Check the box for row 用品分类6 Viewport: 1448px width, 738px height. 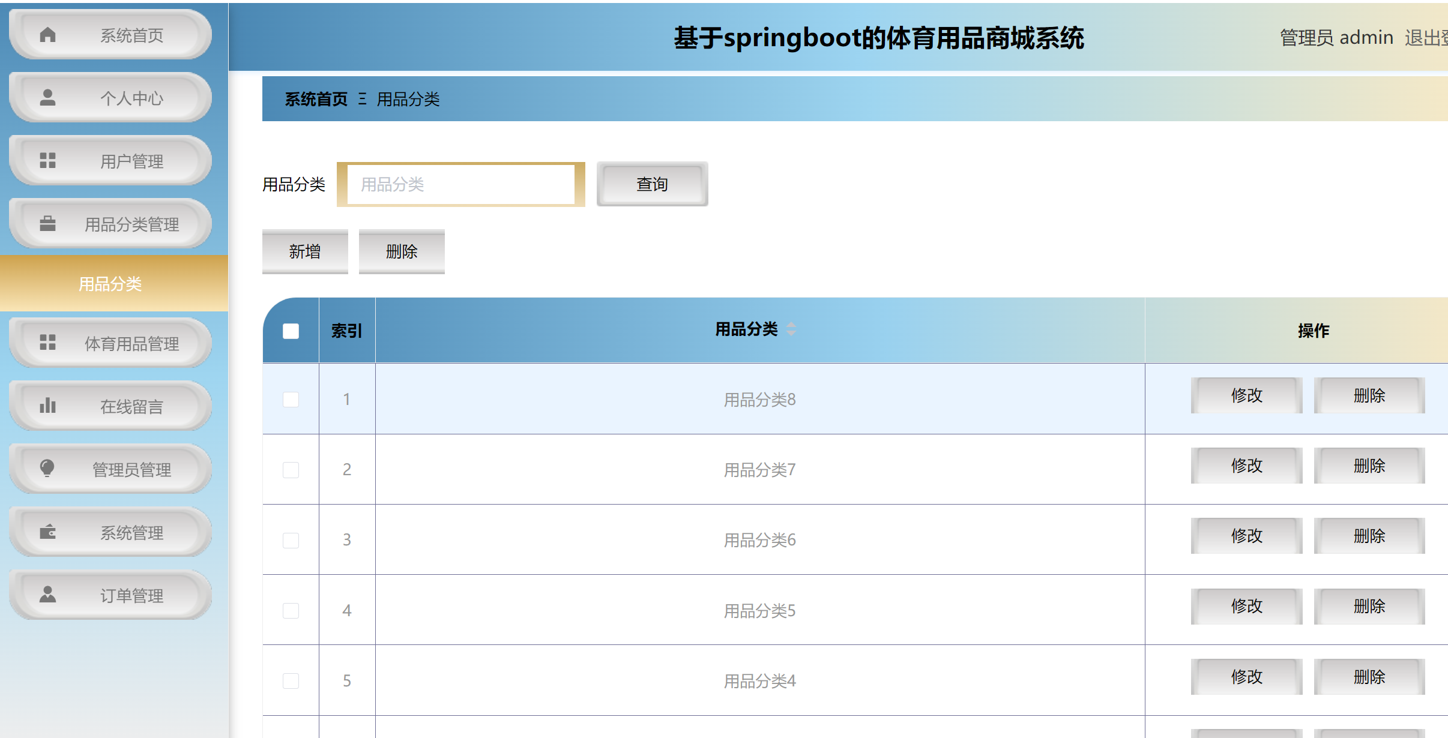coord(291,540)
